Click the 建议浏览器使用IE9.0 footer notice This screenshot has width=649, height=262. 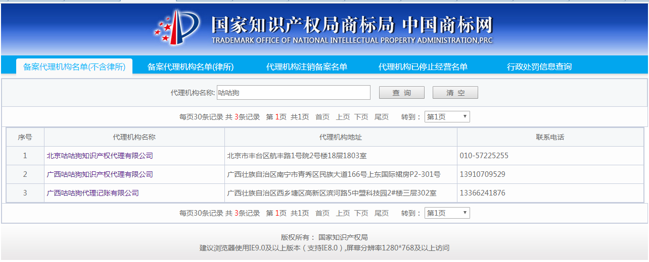coord(324,248)
